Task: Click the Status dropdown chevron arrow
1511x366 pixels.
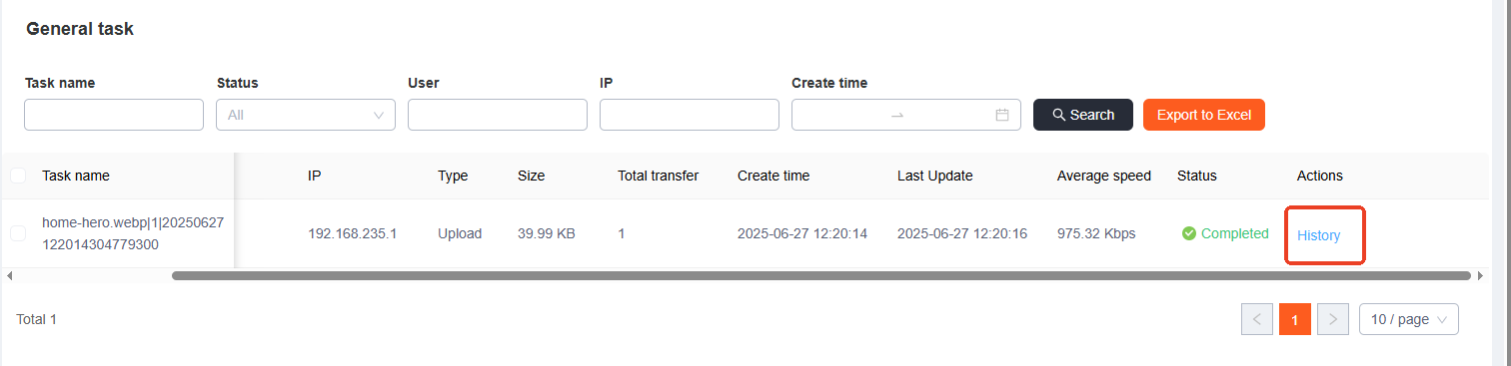Action: 379,115
